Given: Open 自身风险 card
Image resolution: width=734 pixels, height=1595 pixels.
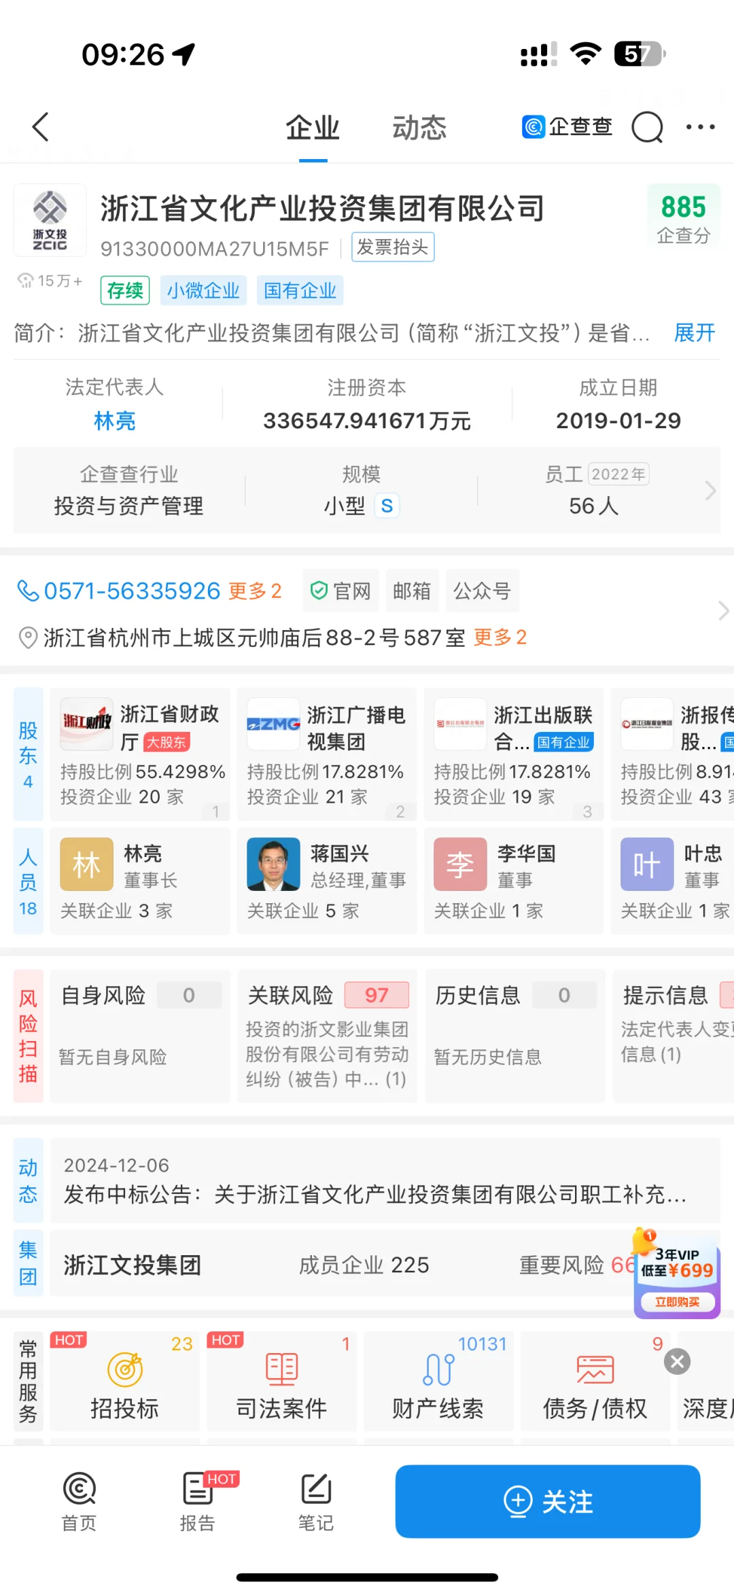Looking at the screenshot, I should 140,1036.
